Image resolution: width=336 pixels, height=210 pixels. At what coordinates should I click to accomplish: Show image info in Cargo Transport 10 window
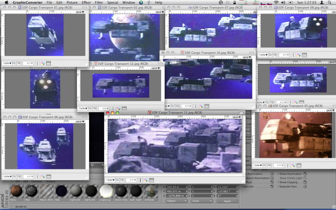click(196, 106)
